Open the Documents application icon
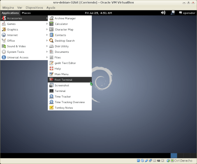The image size is (197, 164). (x=51, y=52)
